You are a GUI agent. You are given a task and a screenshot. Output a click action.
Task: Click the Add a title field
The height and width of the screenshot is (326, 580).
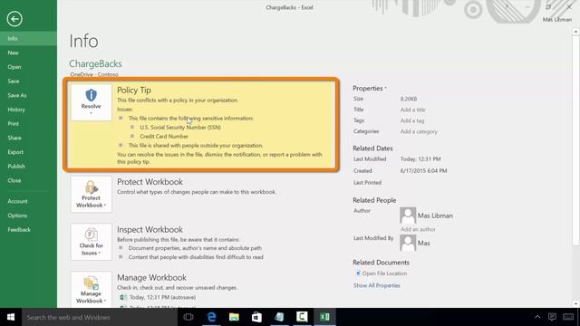point(413,110)
